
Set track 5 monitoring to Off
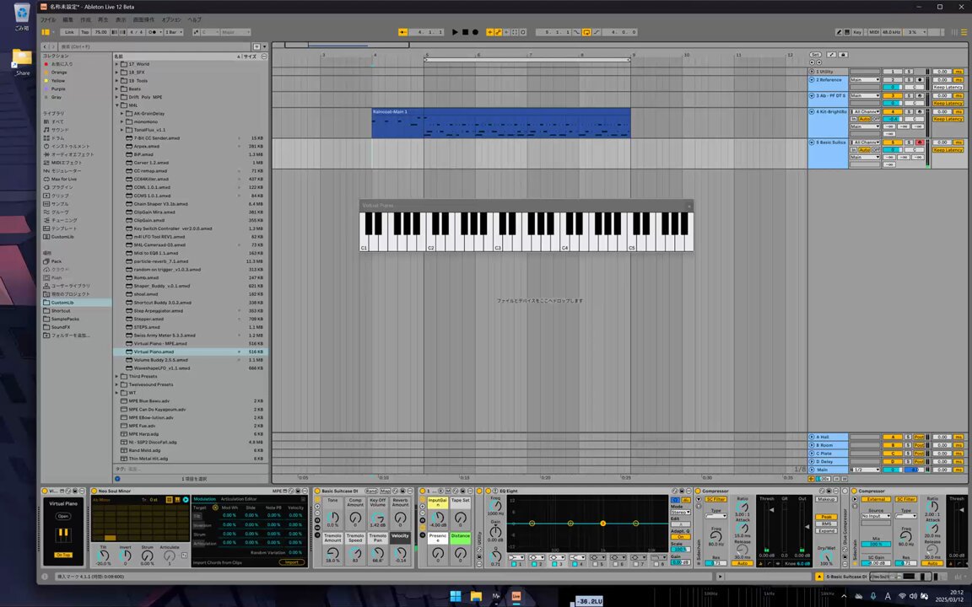[876, 150]
